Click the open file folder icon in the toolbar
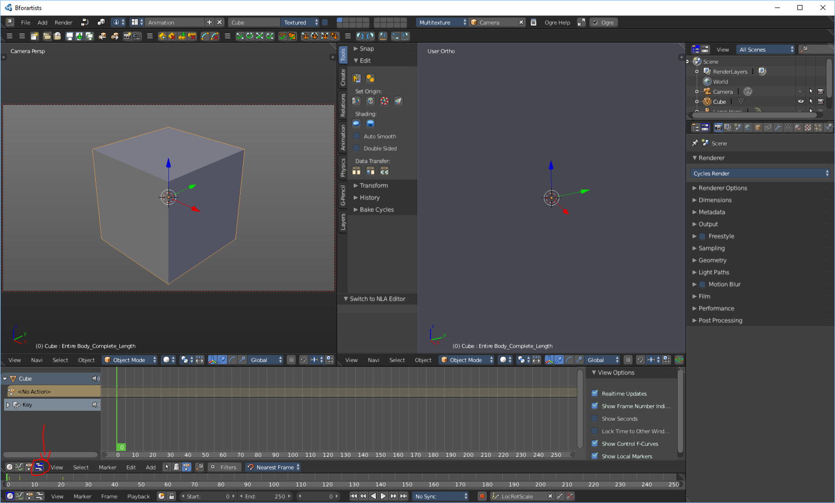The height and width of the screenshot is (503, 835). click(x=47, y=36)
